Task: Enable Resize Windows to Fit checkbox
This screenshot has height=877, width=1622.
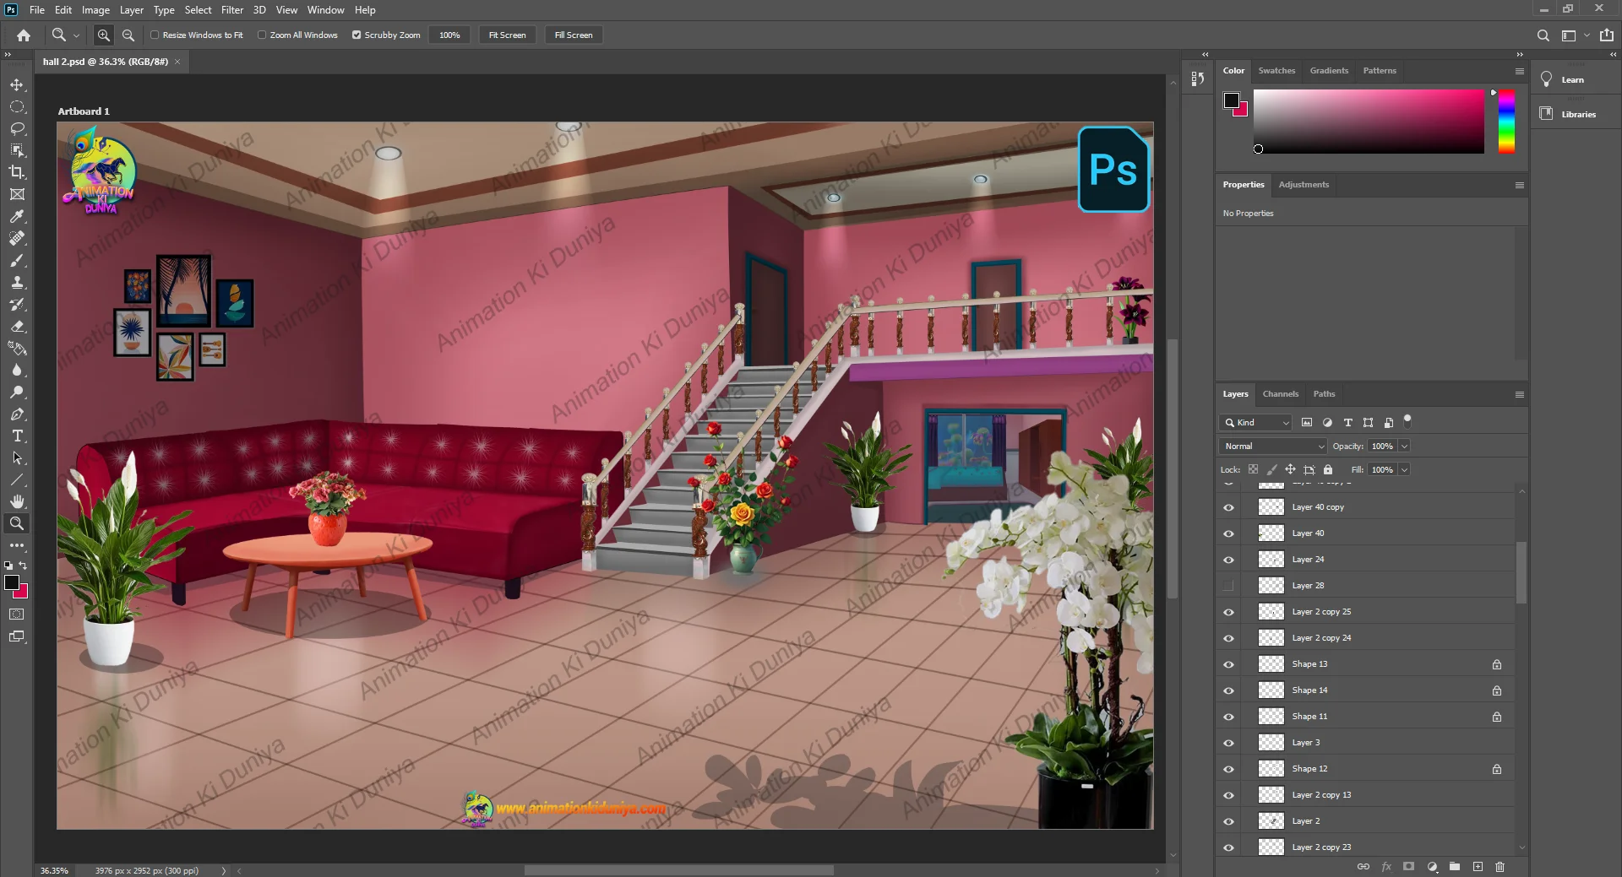Action: click(155, 35)
